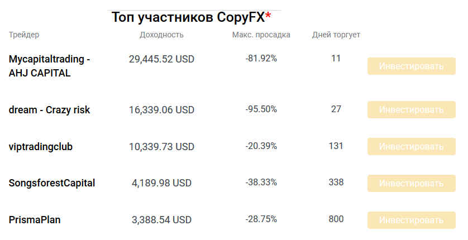Click the Макс. просадка column header

tap(261, 35)
